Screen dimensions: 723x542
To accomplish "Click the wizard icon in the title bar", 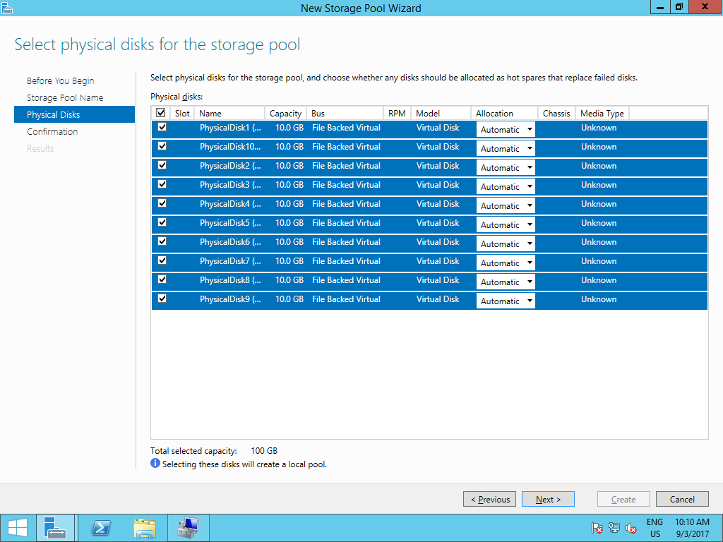I will pyautogui.click(x=8, y=7).
